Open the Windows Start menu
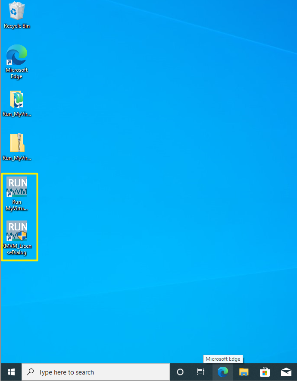This screenshot has height=381, width=297. [x=11, y=372]
